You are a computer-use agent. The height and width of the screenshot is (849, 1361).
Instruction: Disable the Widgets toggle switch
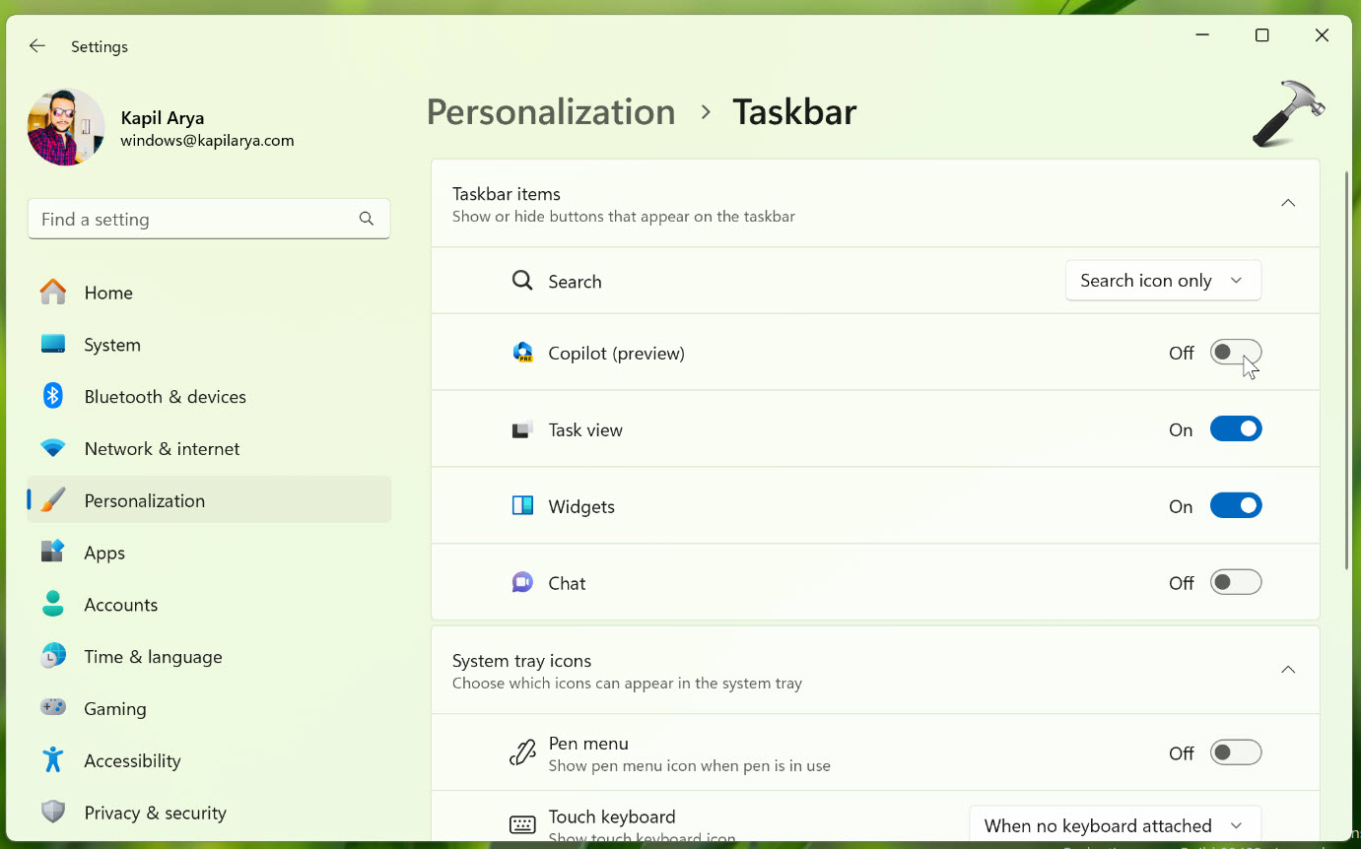1236,506
